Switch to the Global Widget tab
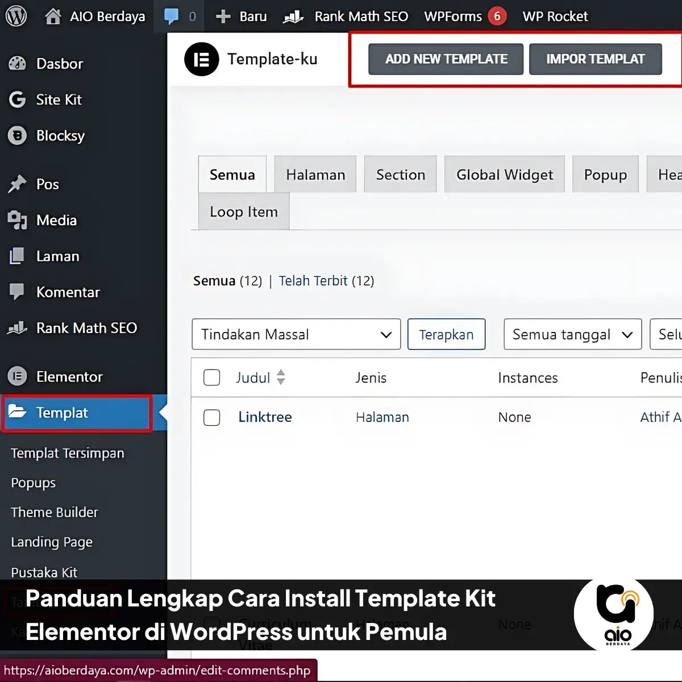 [505, 174]
